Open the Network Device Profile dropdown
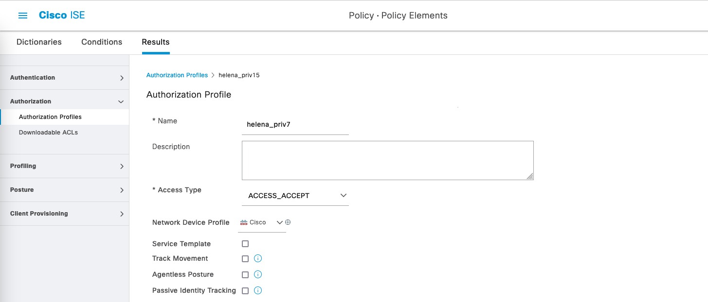 (x=262, y=222)
